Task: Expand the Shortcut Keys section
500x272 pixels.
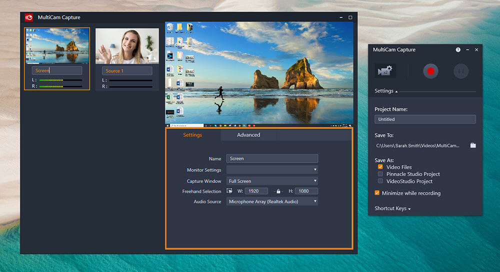Action: coord(392,208)
